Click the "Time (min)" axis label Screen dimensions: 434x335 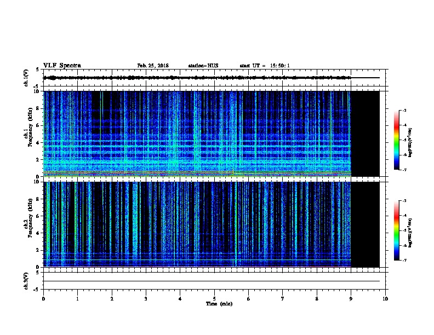pos(219,304)
